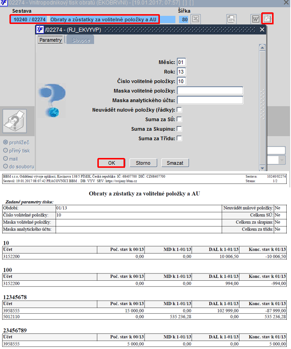This screenshot has width=291, height=349.
Task: Close the RJ_EKVYVP parameter dialog
Action: click(x=262, y=29)
